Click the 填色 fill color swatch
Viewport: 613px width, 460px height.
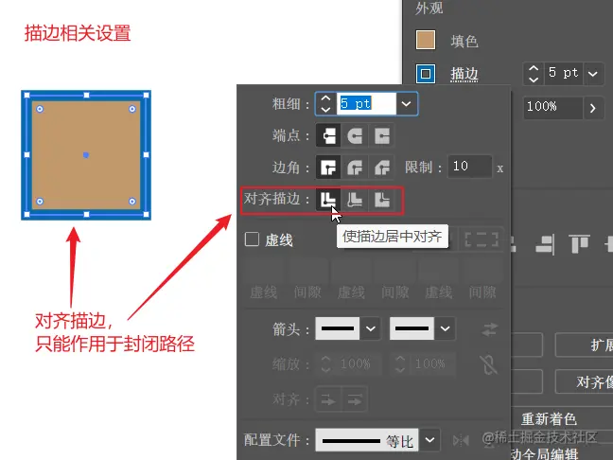click(x=426, y=40)
